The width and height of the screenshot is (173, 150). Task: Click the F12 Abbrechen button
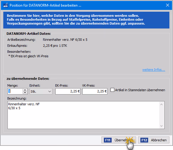point(154,140)
